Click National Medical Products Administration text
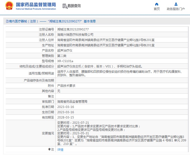The image size is (190, 155). (x=36, y=9)
